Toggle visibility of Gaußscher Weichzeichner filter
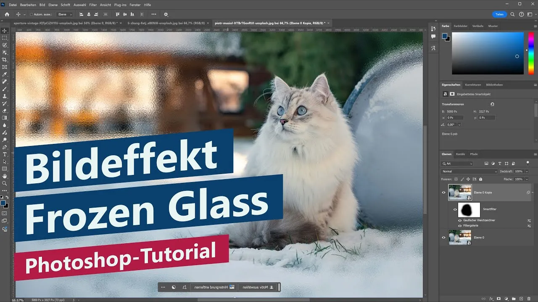The image size is (538, 302). [460, 220]
